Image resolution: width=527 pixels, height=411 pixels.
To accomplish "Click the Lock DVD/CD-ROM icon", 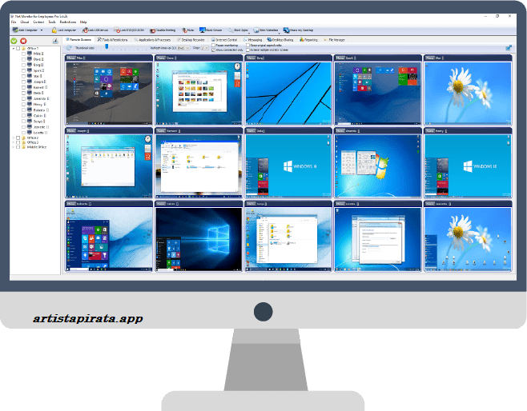I will [x=117, y=30].
